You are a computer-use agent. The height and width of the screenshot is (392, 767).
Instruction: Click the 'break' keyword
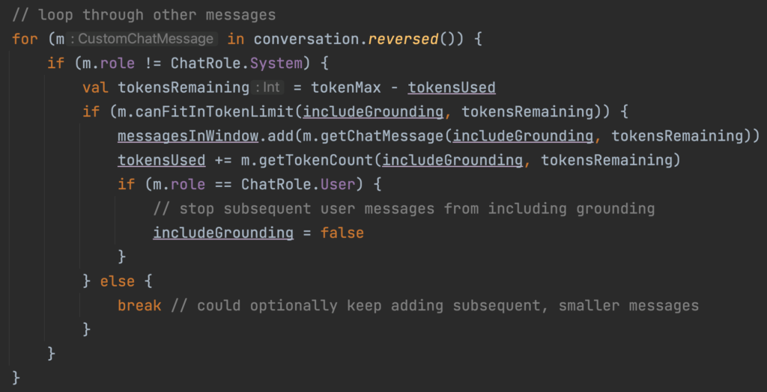tap(139, 305)
